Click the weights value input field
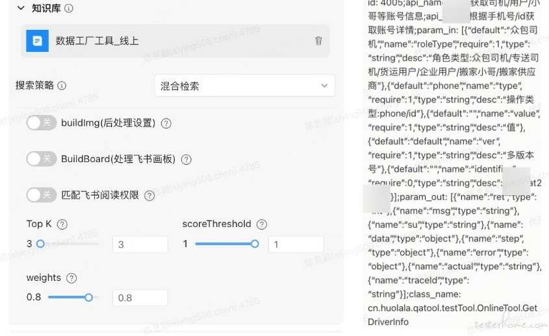549x336 pixels. click(x=140, y=298)
